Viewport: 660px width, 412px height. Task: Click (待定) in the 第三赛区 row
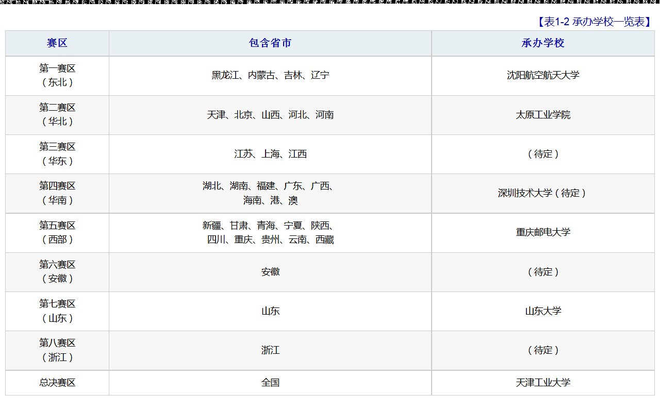tap(543, 154)
